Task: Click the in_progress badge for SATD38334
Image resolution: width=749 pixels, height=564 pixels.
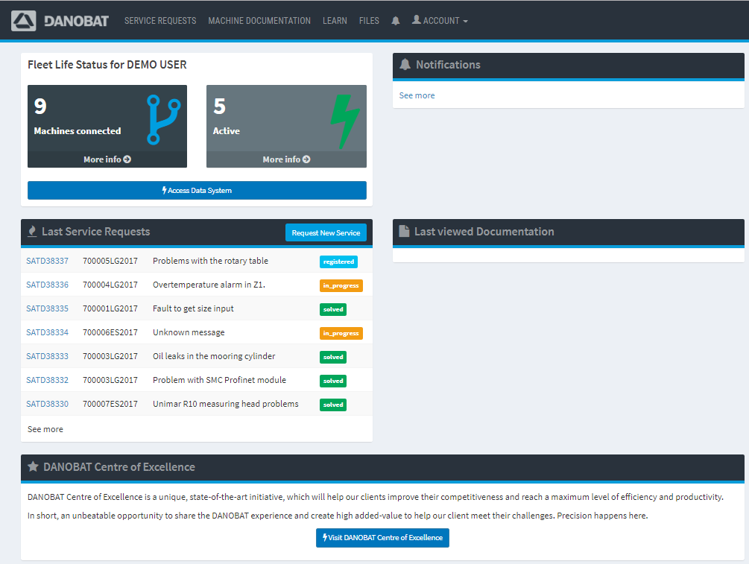Action: 341,333
